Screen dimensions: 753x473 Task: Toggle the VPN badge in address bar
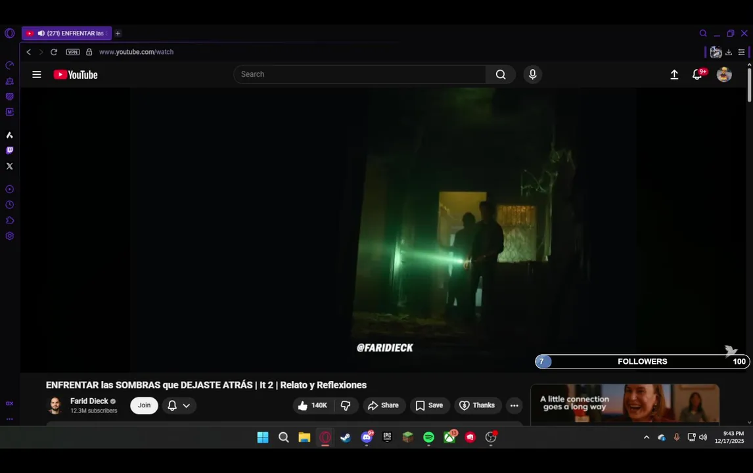pos(72,52)
